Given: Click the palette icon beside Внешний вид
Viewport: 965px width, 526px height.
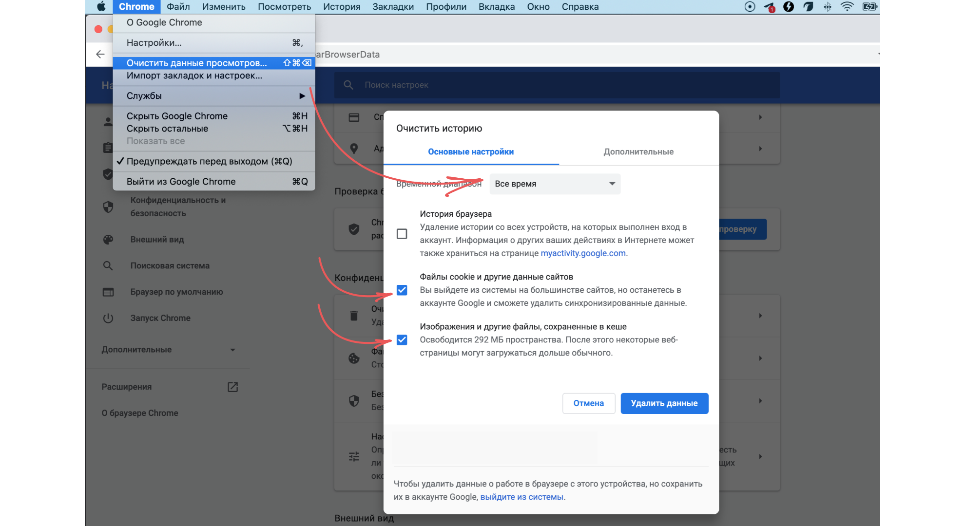Looking at the screenshot, I should pos(108,240).
